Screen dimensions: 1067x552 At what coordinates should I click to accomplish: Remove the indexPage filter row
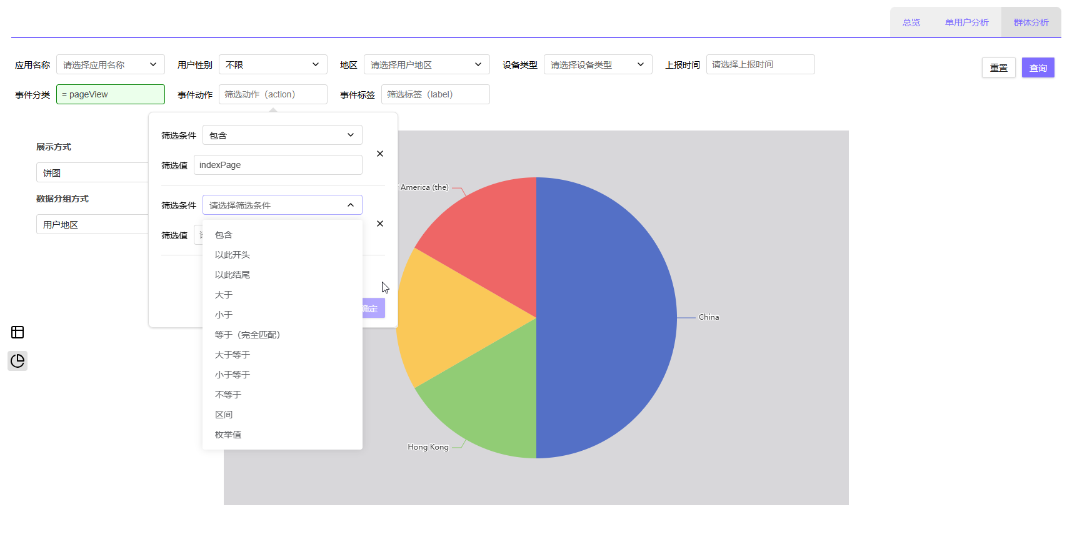click(x=380, y=154)
